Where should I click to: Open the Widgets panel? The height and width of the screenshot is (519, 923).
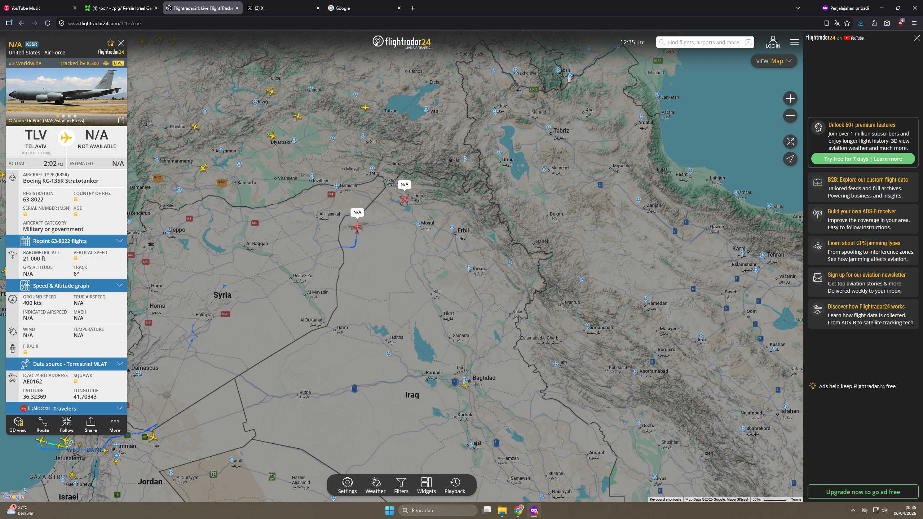click(426, 485)
